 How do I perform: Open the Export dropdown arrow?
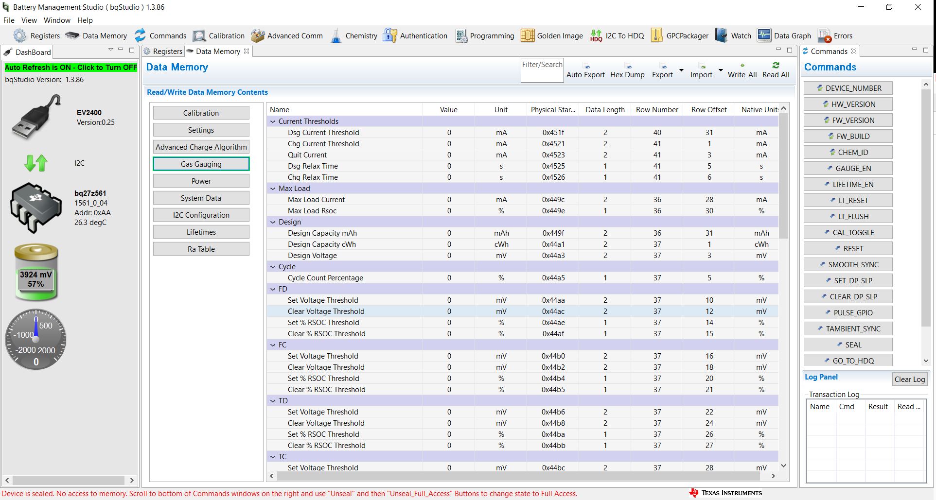[x=681, y=70]
